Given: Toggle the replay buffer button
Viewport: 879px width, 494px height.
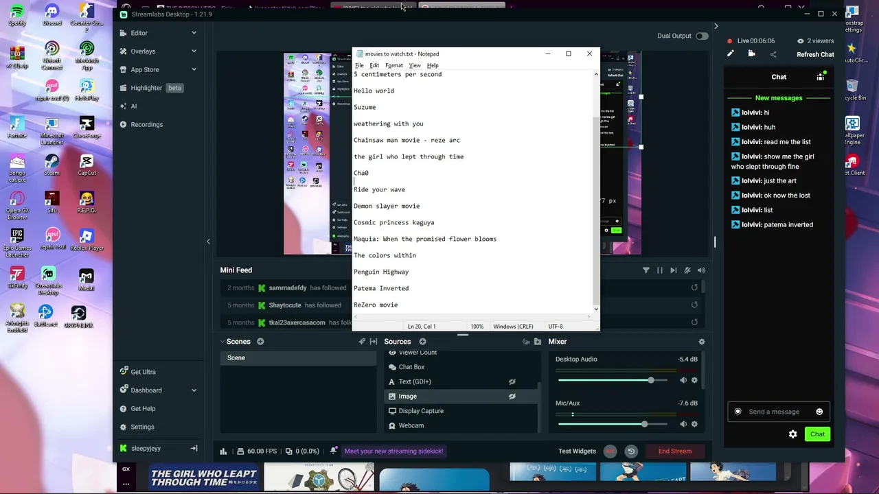Looking at the screenshot, I should [x=631, y=451].
